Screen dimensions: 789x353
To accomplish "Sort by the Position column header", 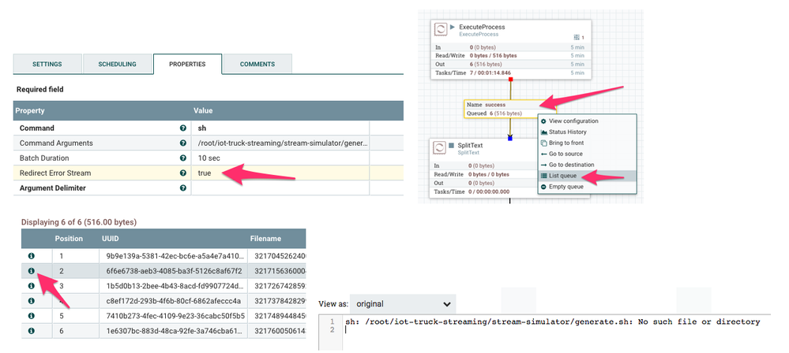I will 69,239.
